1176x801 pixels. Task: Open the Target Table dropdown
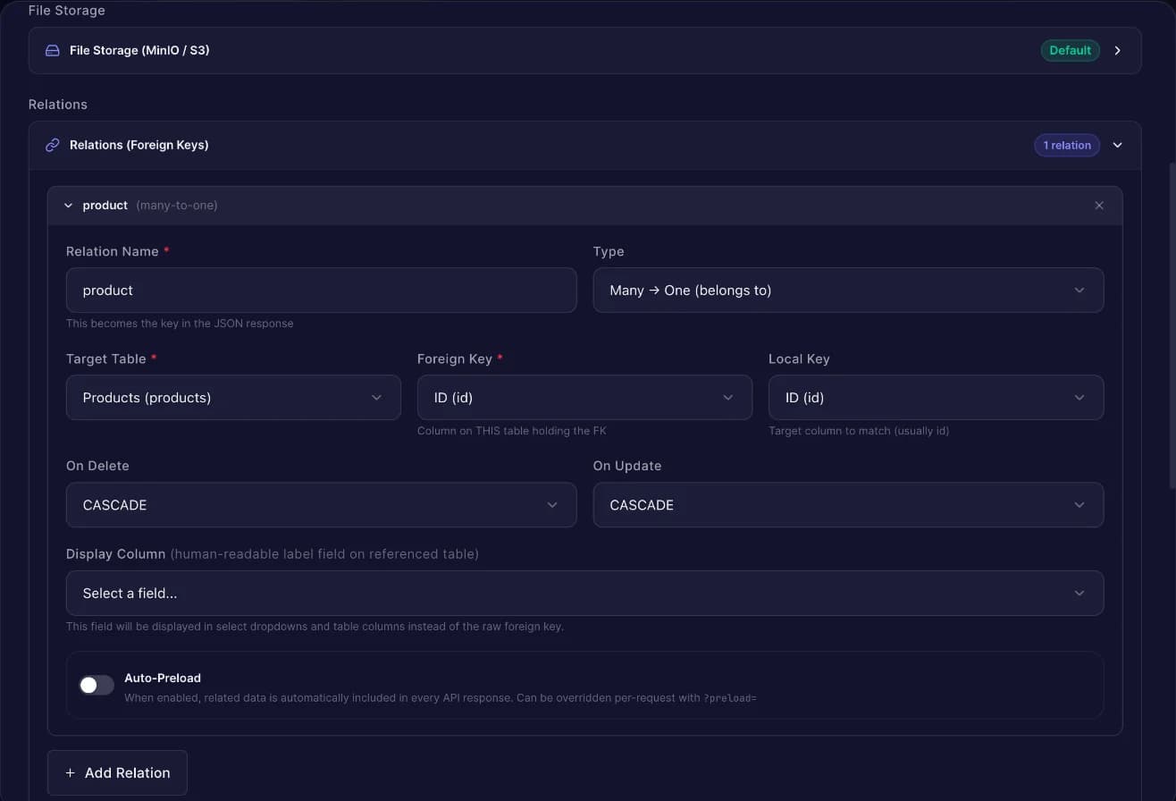tap(233, 398)
